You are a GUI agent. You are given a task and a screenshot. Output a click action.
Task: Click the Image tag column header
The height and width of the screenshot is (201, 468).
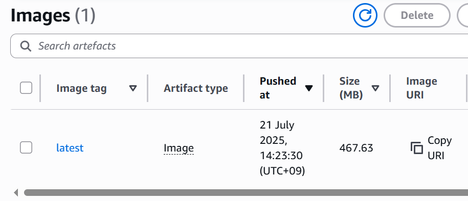[81, 88]
